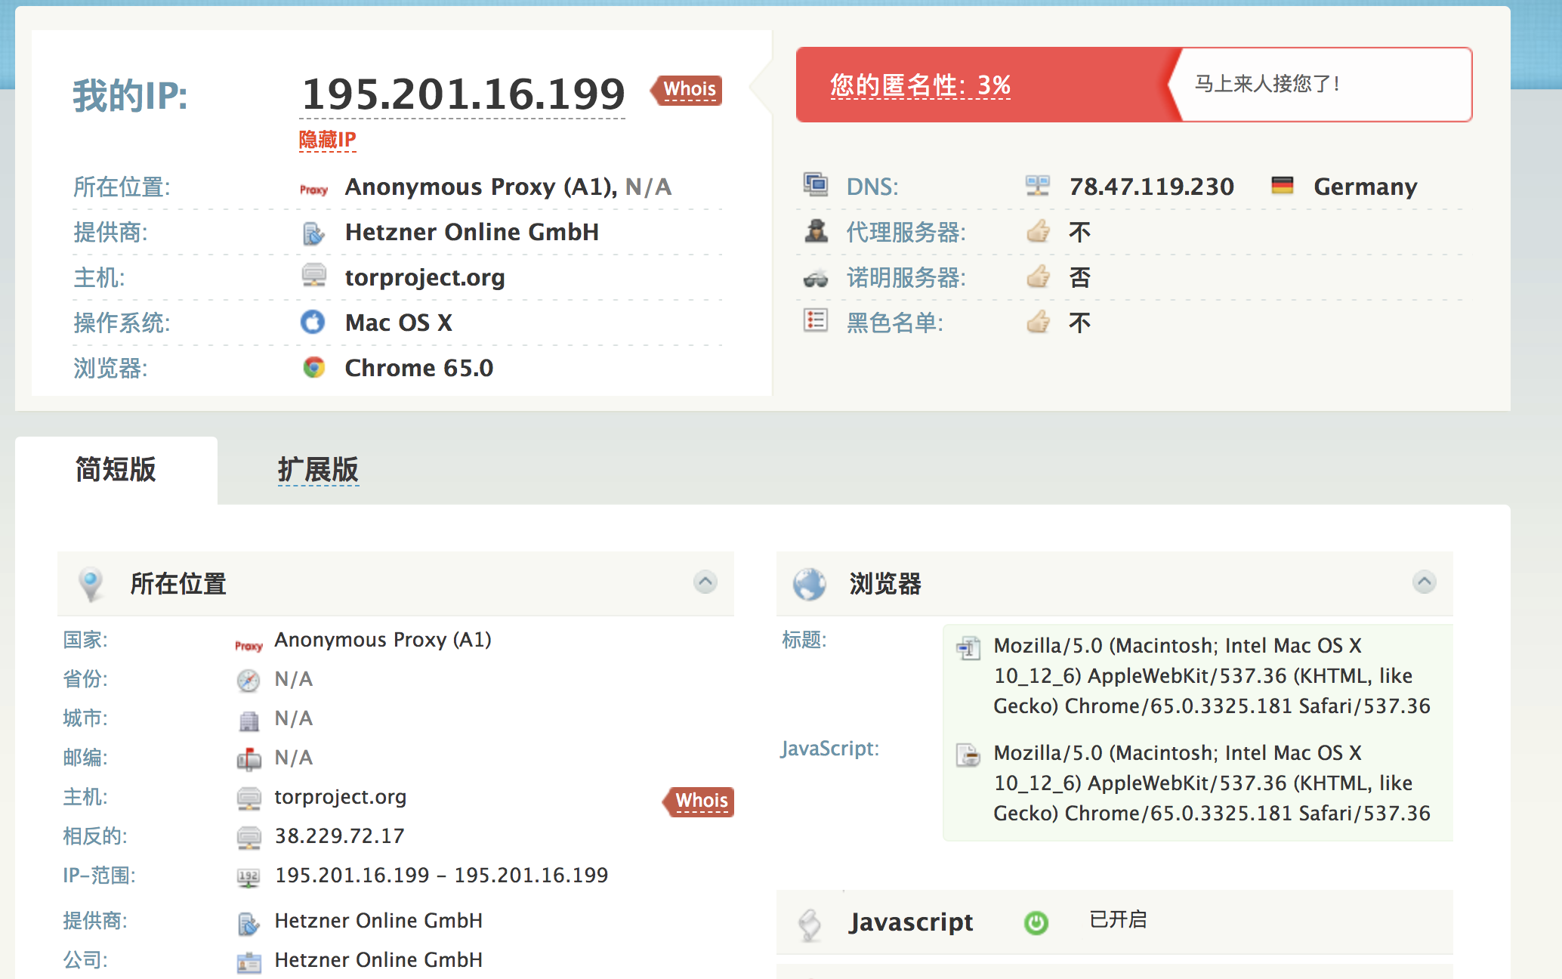The width and height of the screenshot is (1562, 979).
Task: Click the document icon beside 标题 user agent
Action: coord(968,647)
